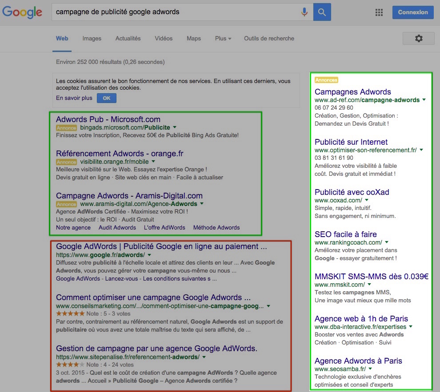Select the Web tab
This screenshot has height=392, width=440.
(x=62, y=38)
